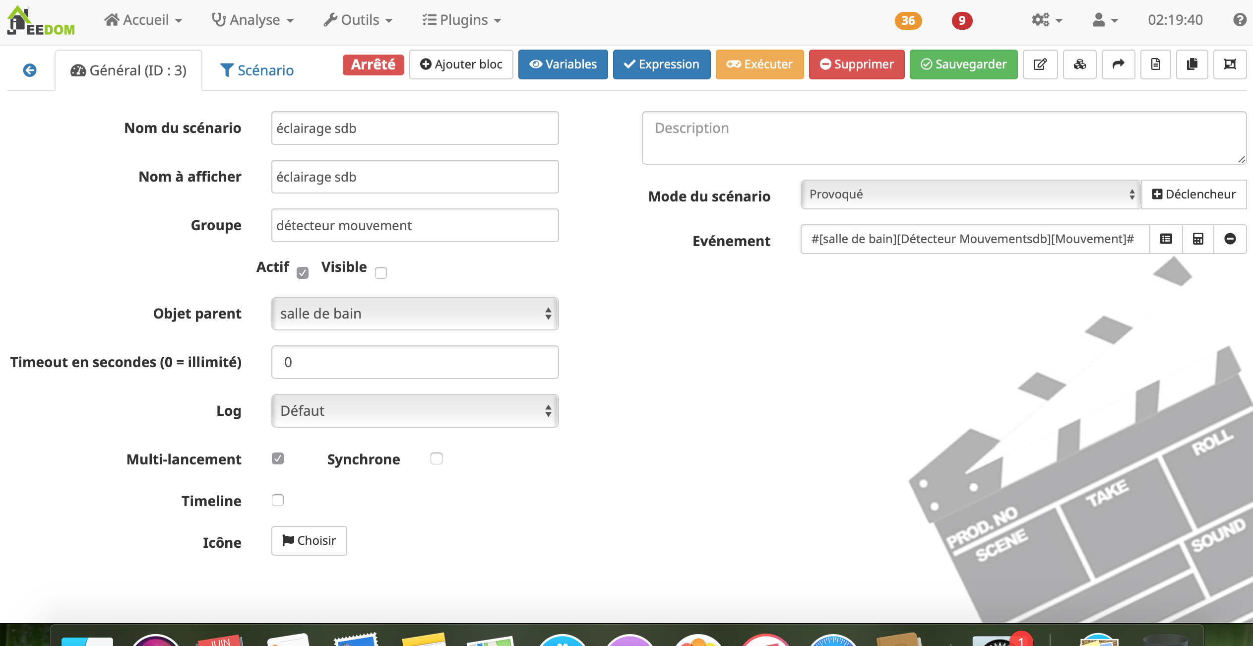This screenshot has width=1253, height=646.
Task: Open the red 9 updates badge
Action: (962, 20)
